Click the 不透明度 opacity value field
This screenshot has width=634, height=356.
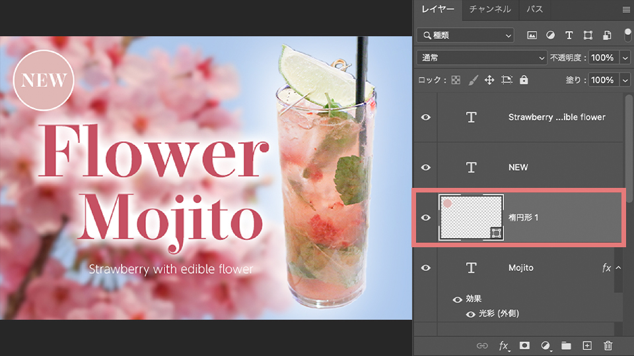[604, 58]
